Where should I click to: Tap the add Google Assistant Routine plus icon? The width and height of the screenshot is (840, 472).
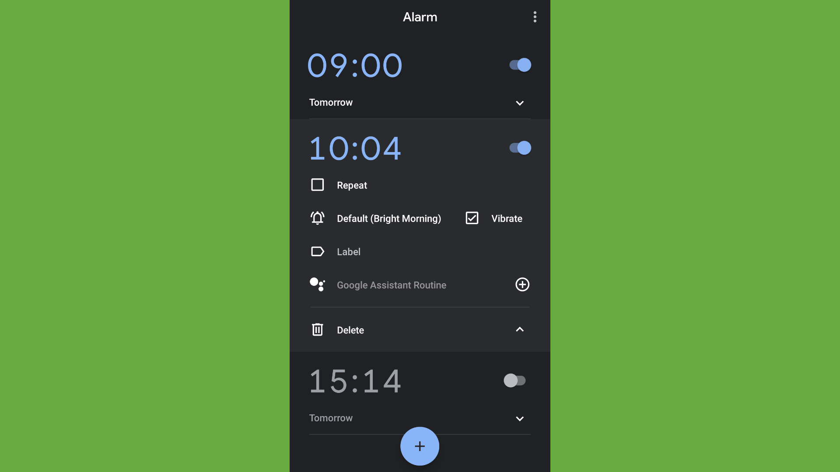pos(522,285)
